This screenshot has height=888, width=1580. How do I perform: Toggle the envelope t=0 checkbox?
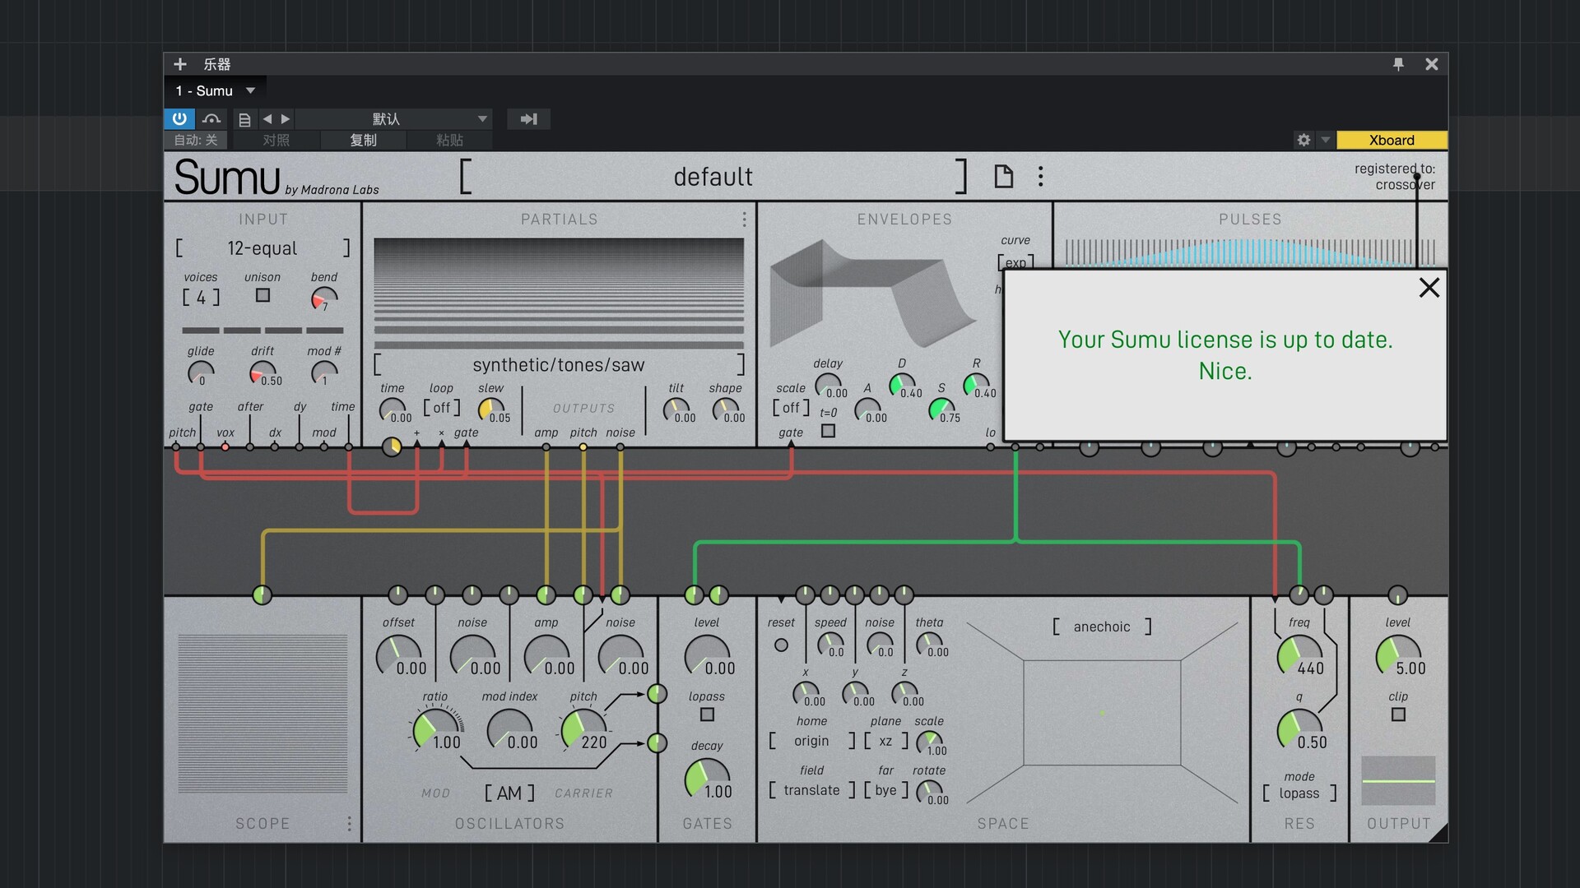(x=829, y=430)
